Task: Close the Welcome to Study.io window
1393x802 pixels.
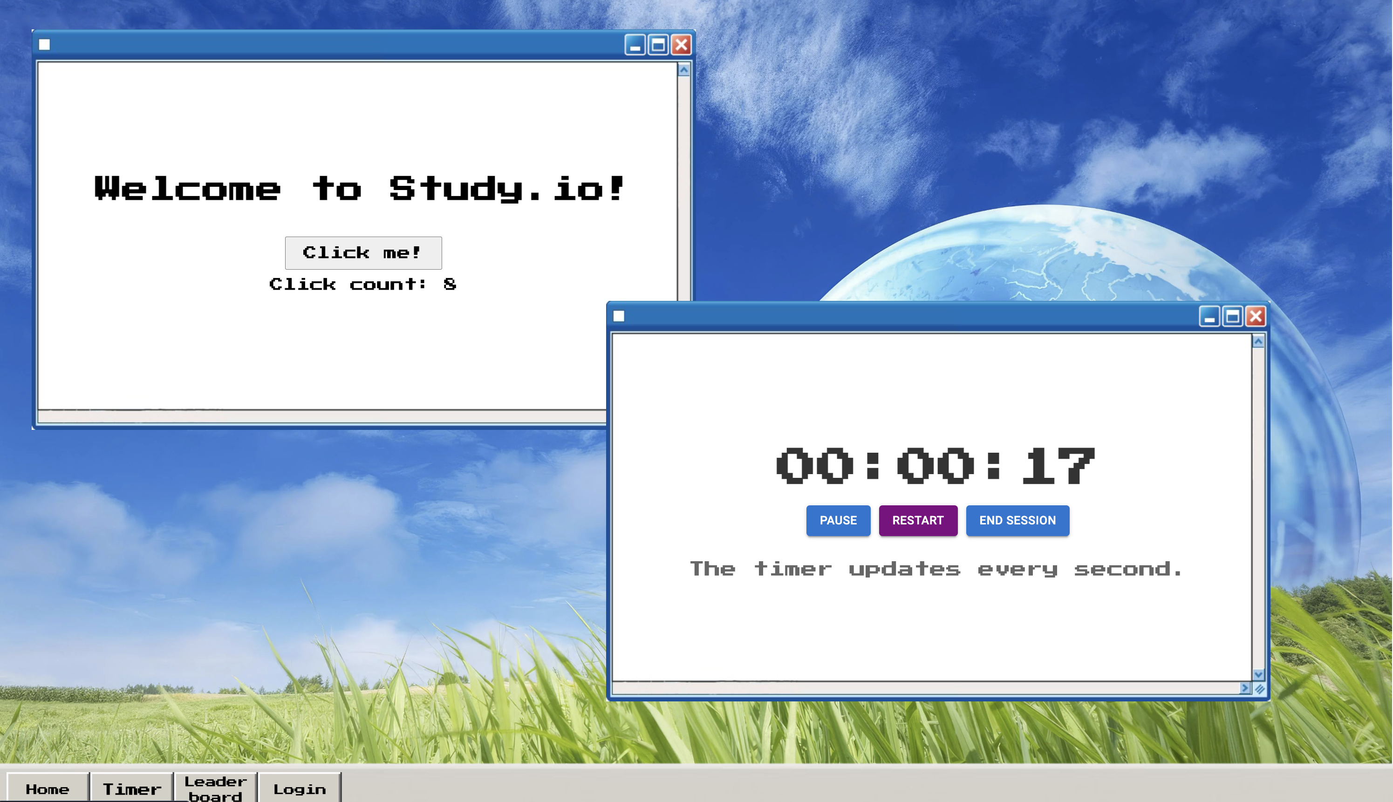Action: [682, 45]
